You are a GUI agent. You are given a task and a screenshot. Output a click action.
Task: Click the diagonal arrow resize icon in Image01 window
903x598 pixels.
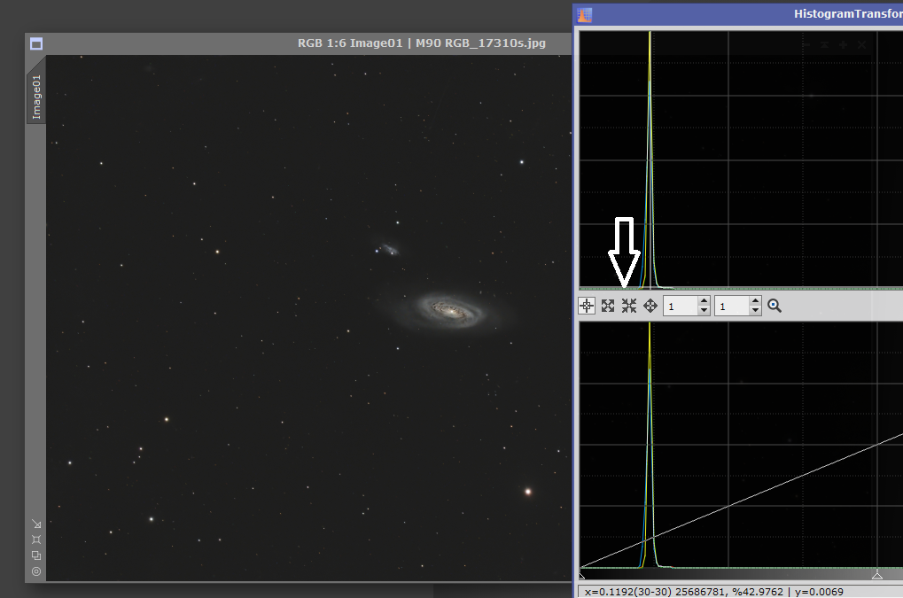coord(36,524)
